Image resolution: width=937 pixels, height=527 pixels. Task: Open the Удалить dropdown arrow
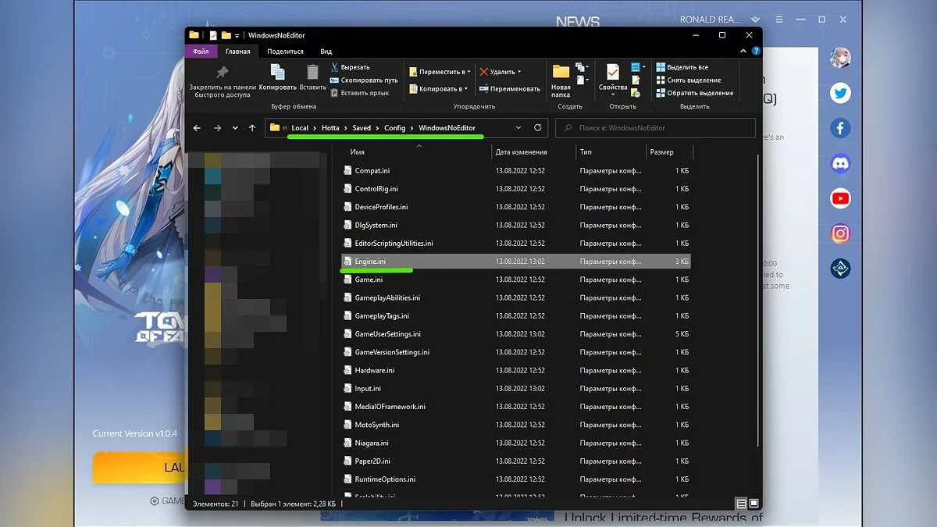tap(520, 72)
